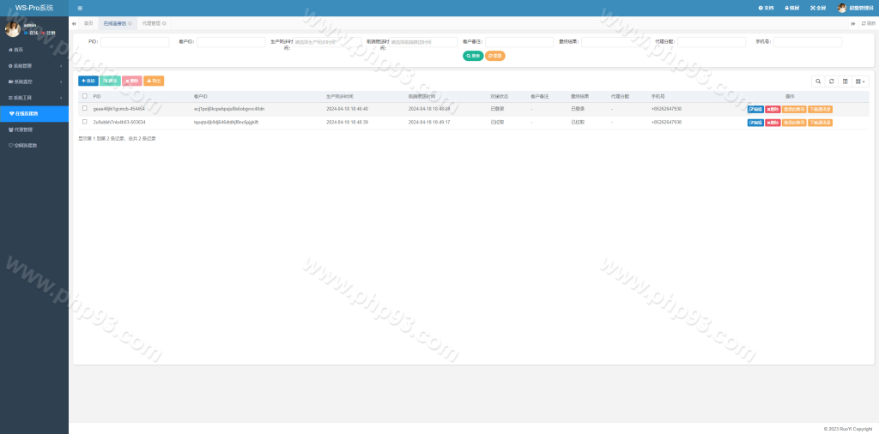Image resolution: width=879 pixels, height=434 pixels.
Task: Toggle the sidebar with the hamburger icon
Action: click(x=80, y=8)
